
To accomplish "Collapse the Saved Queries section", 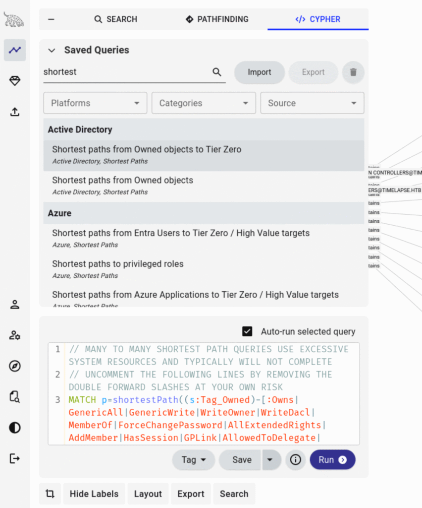I will point(51,50).
